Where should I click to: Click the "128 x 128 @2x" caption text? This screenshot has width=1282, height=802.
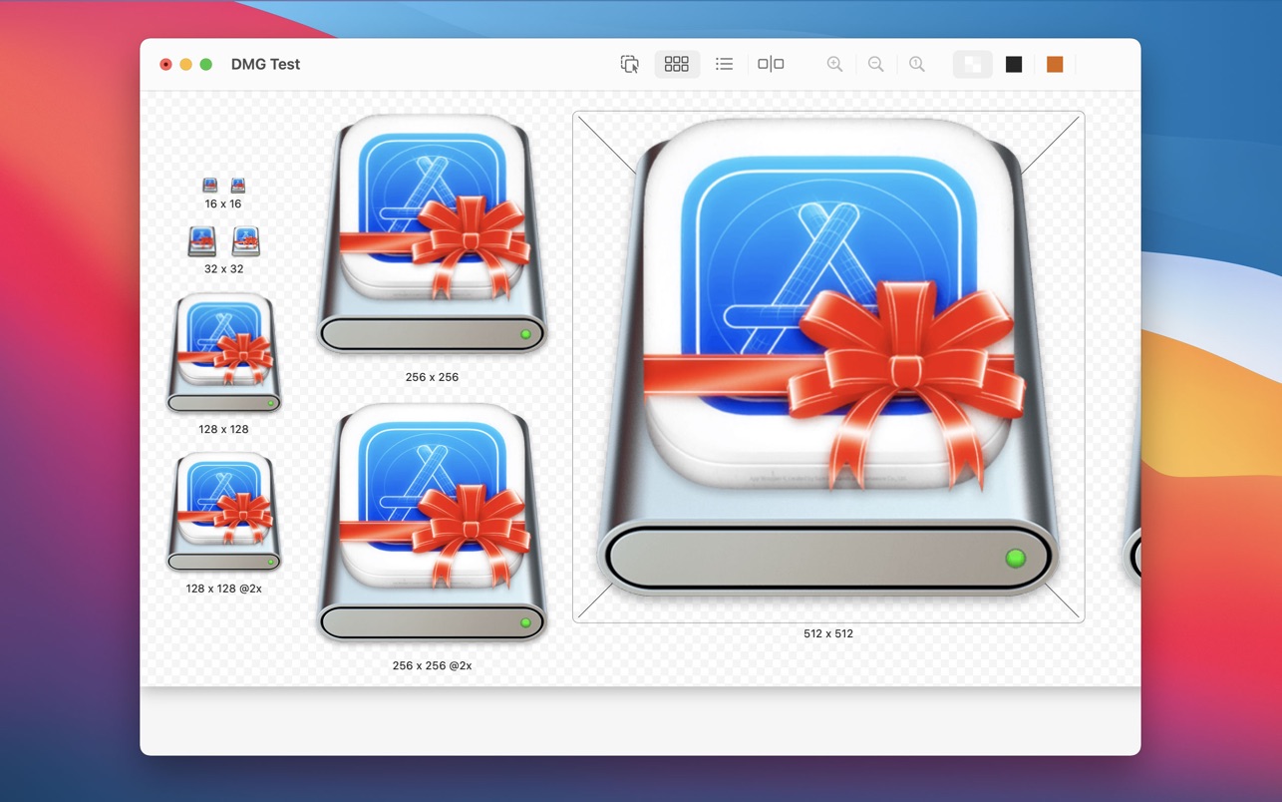[x=223, y=589]
